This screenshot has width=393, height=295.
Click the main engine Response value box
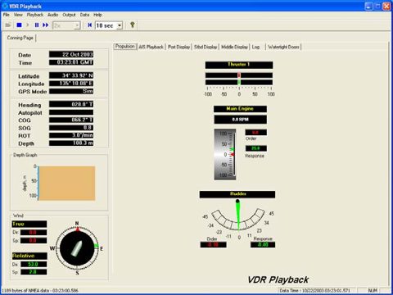tap(255, 148)
